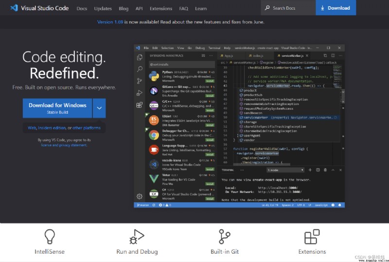Open the File menu in editor window
The image size is (389, 262).
tap(146, 48)
